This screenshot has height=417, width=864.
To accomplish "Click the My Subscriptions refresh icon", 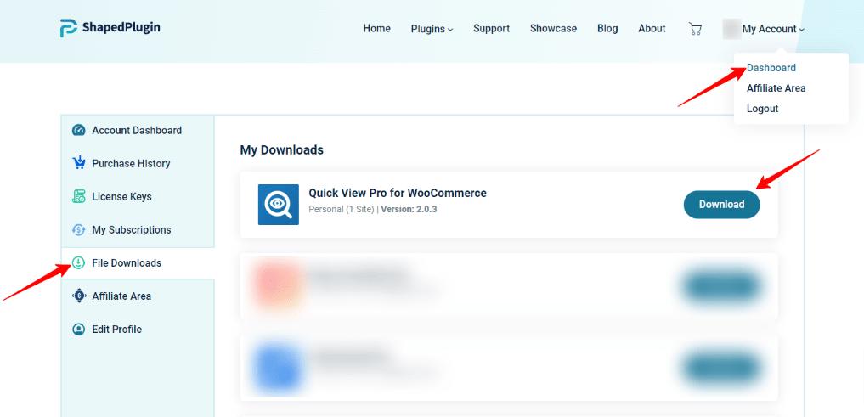I will pos(79,229).
